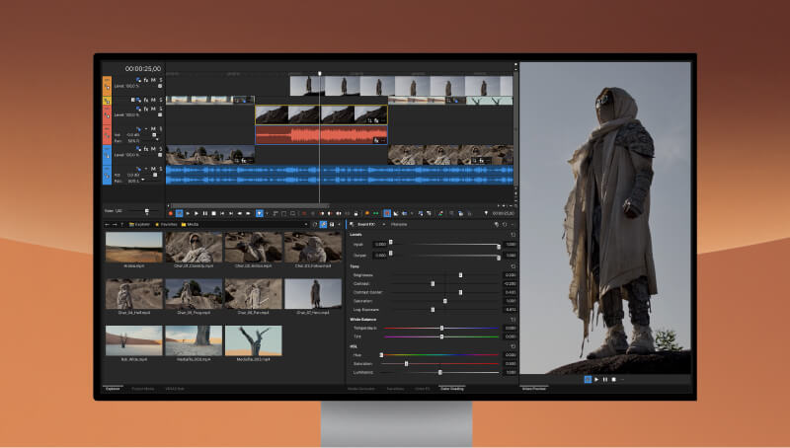Select the desert landscape thumbnail, first in the media grid
Image resolution: width=790 pixels, height=448 pixels.
tap(134, 247)
